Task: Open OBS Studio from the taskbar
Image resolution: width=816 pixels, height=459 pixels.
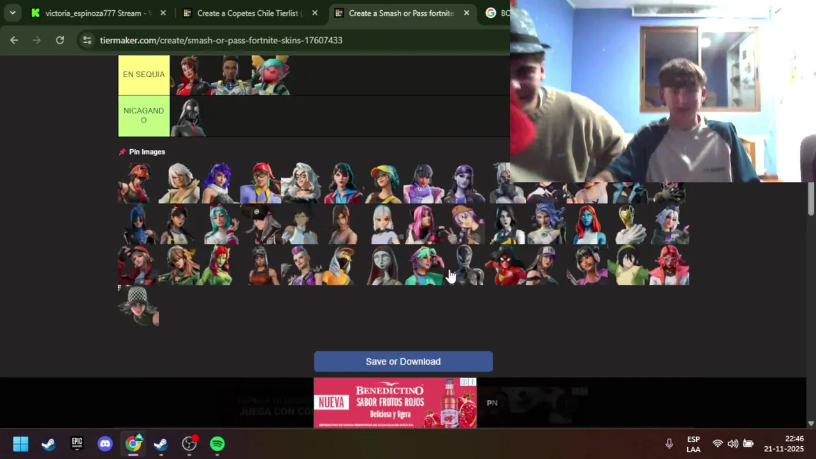Action: [x=189, y=444]
